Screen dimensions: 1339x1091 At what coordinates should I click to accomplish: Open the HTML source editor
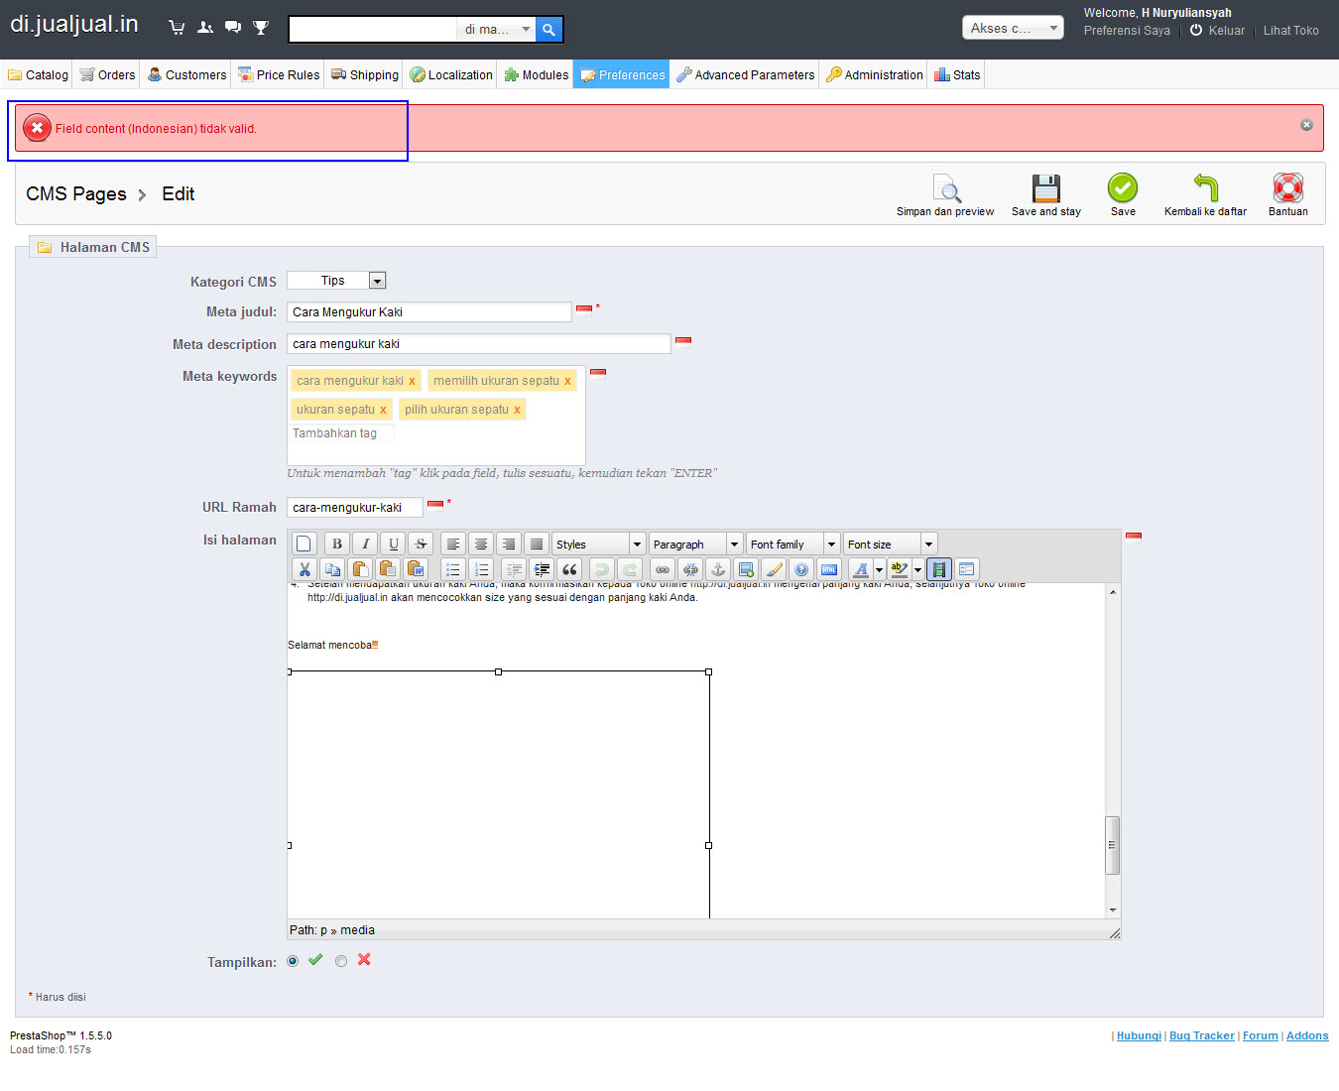[829, 569]
